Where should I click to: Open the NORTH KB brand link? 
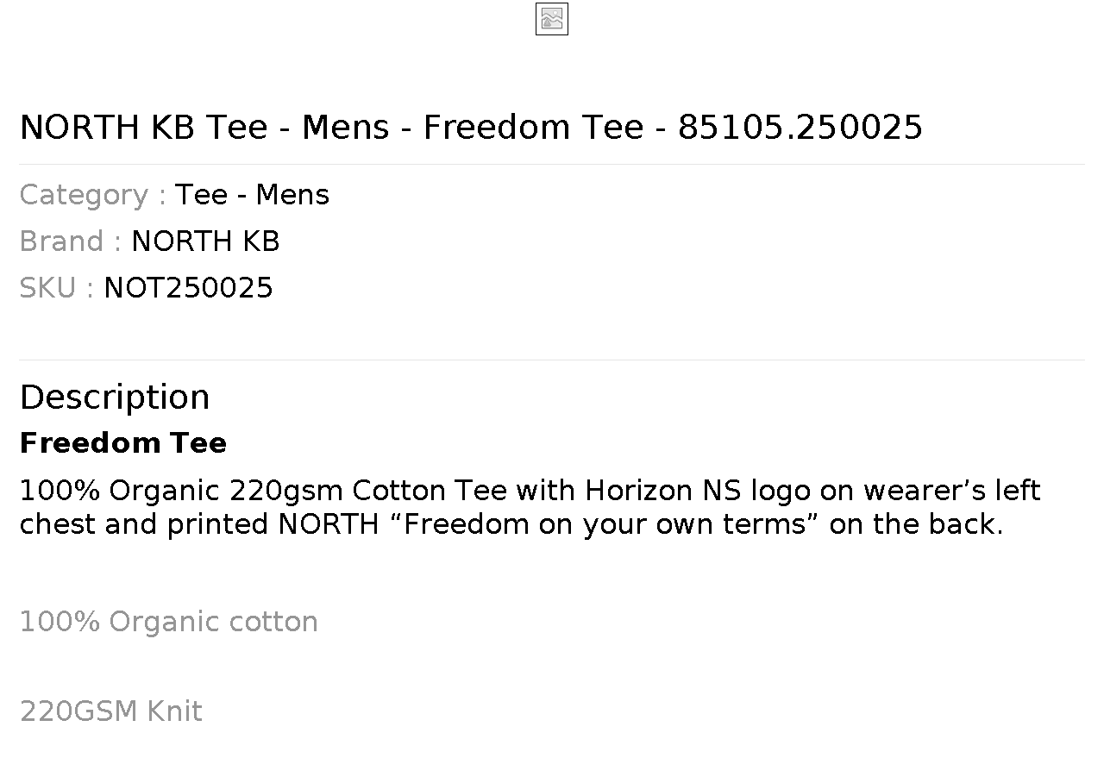[x=205, y=241]
